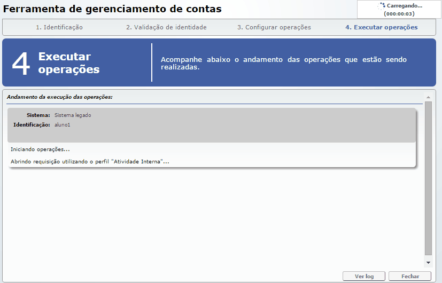
Task: Switch to the 3. Configurar operações step
Action: [x=274, y=27]
